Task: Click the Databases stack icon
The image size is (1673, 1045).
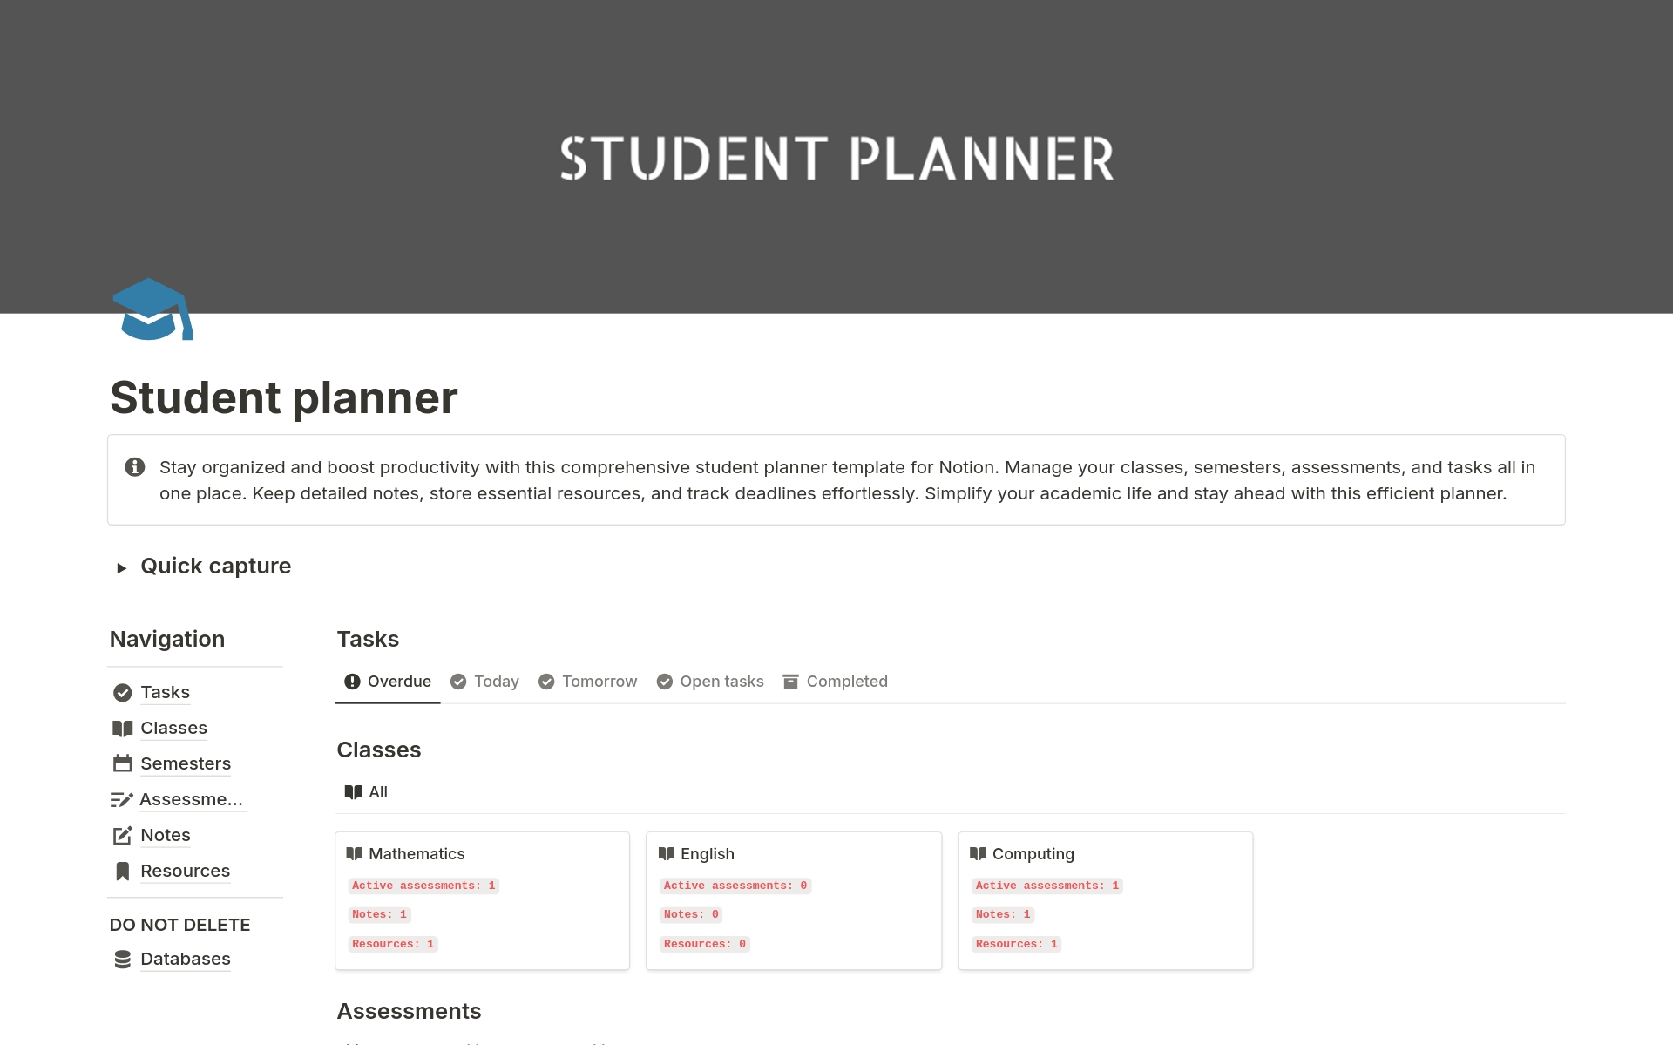Action: tap(123, 960)
